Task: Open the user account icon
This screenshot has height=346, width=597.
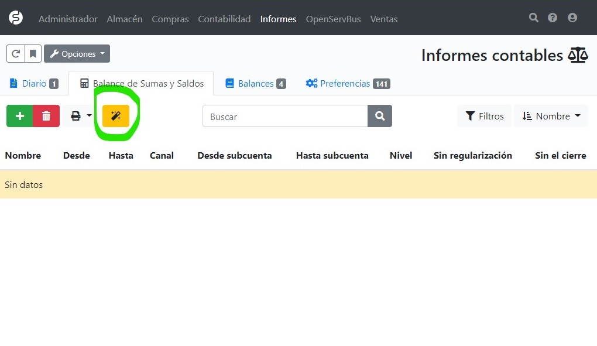Action: 572,18
